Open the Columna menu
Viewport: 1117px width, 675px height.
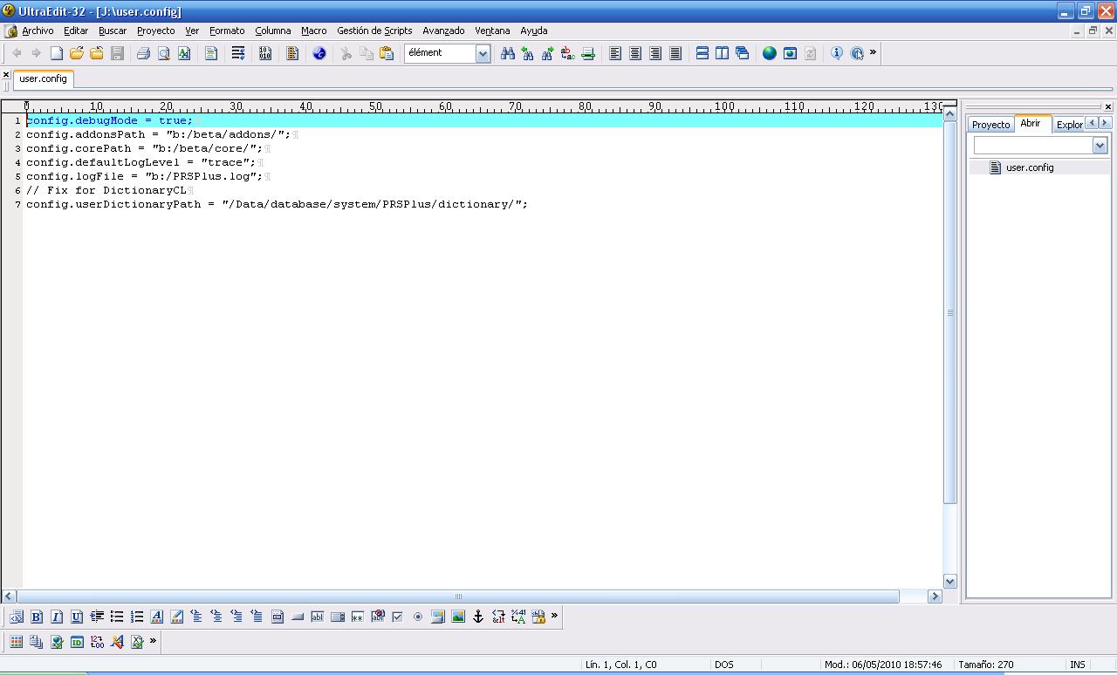pyautogui.click(x=273, y=31)
